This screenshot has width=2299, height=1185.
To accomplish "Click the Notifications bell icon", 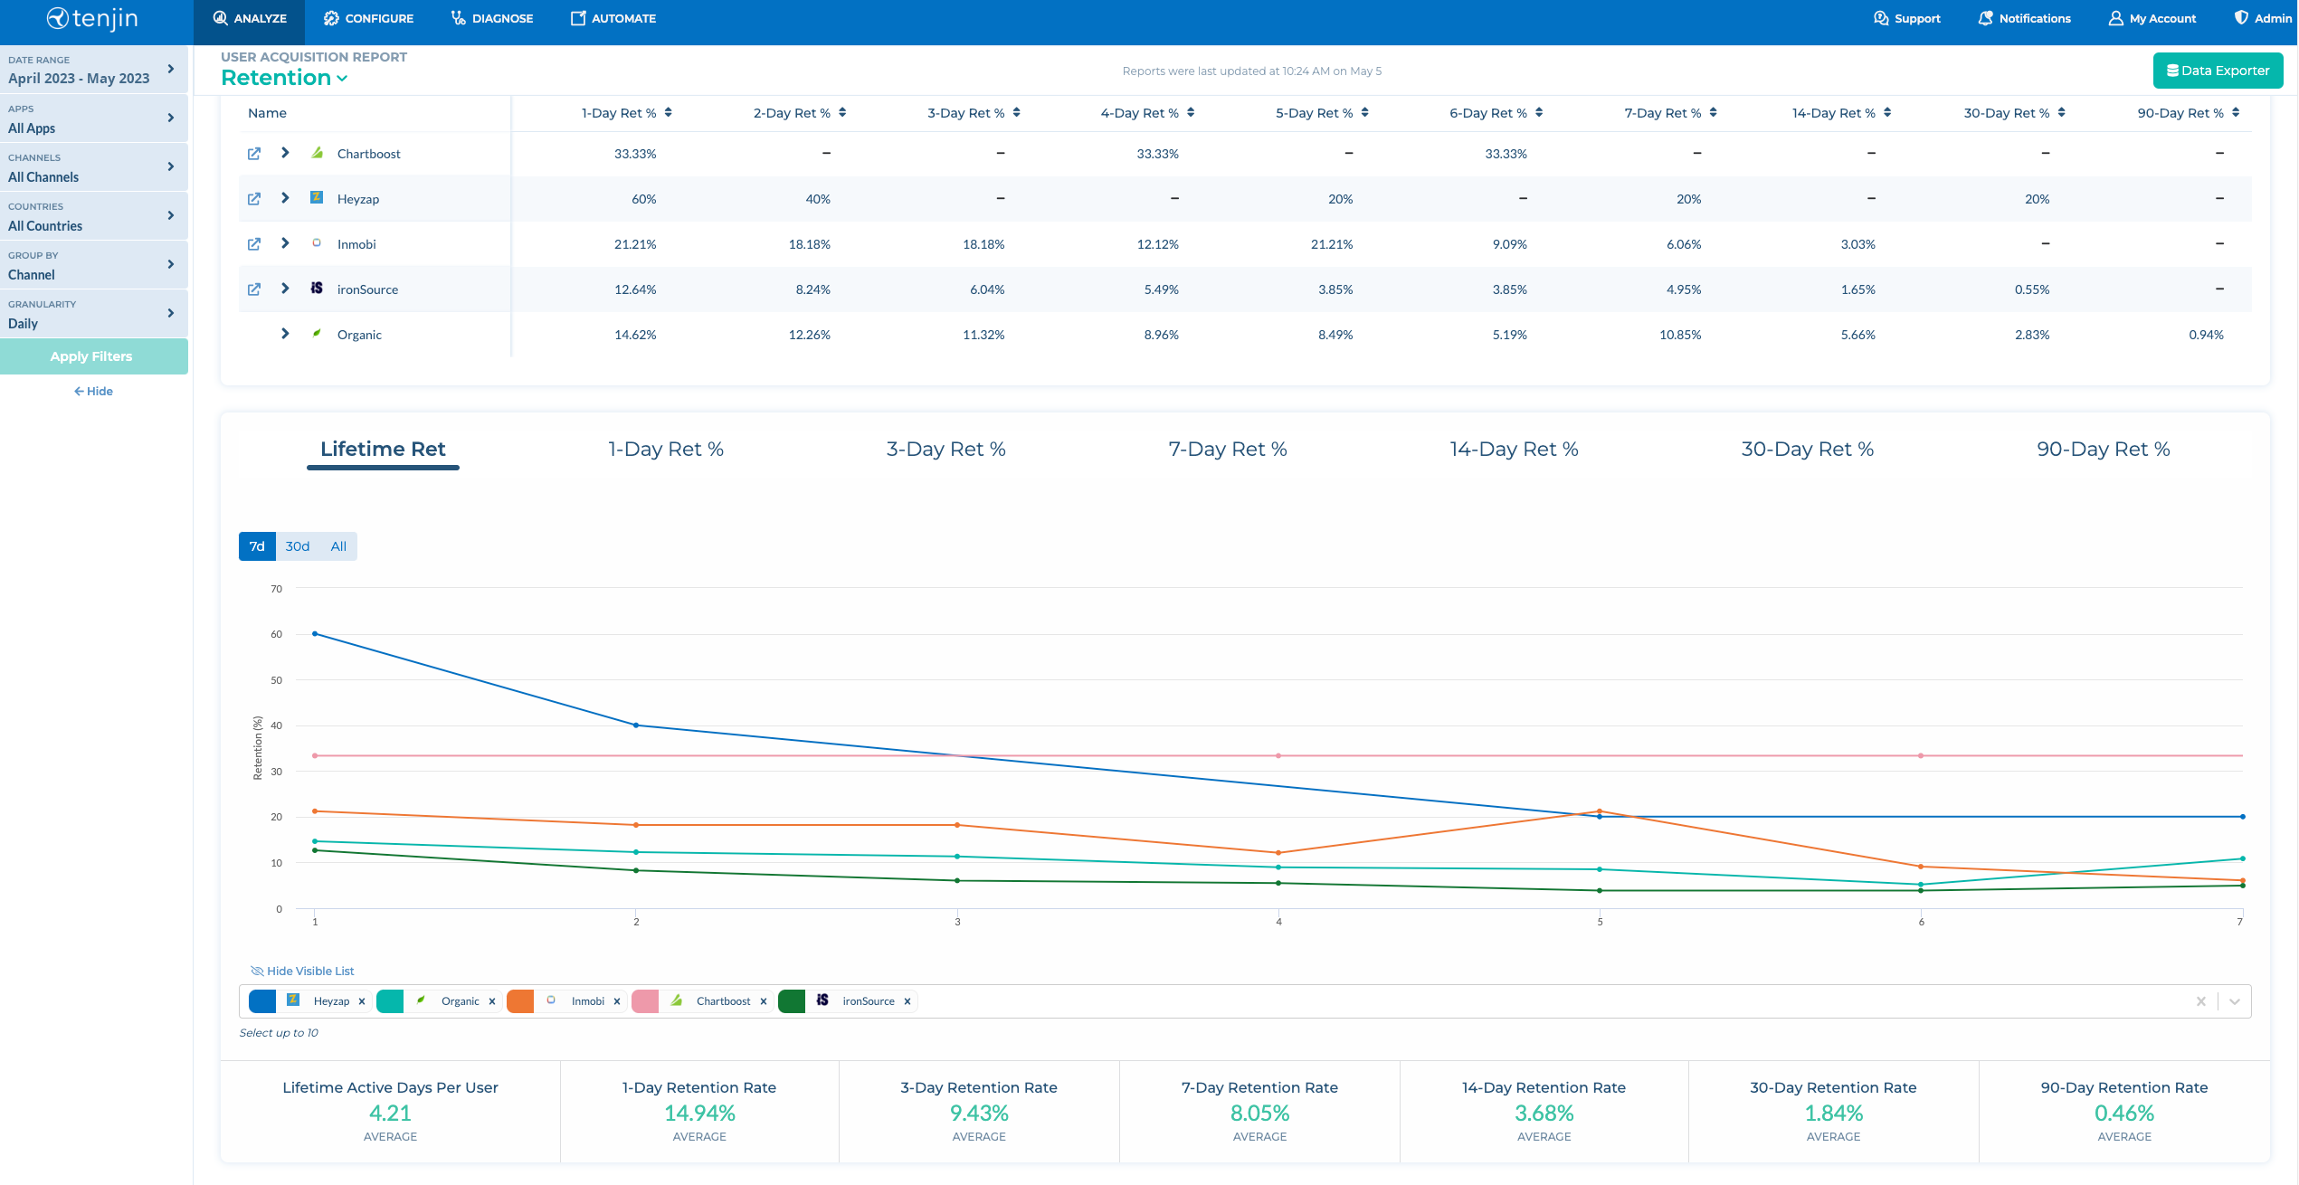I will tap(1985, 18).
